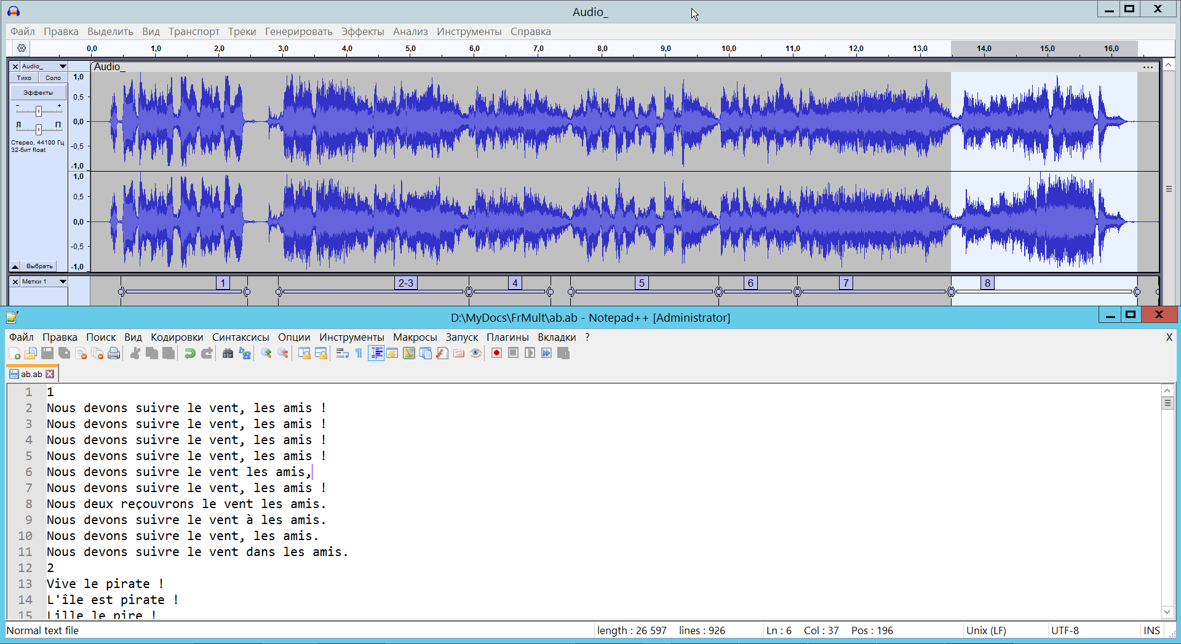Start macro recording with the red record icon
This screenshot has width=1181, height=644.
tap(496, 353)
